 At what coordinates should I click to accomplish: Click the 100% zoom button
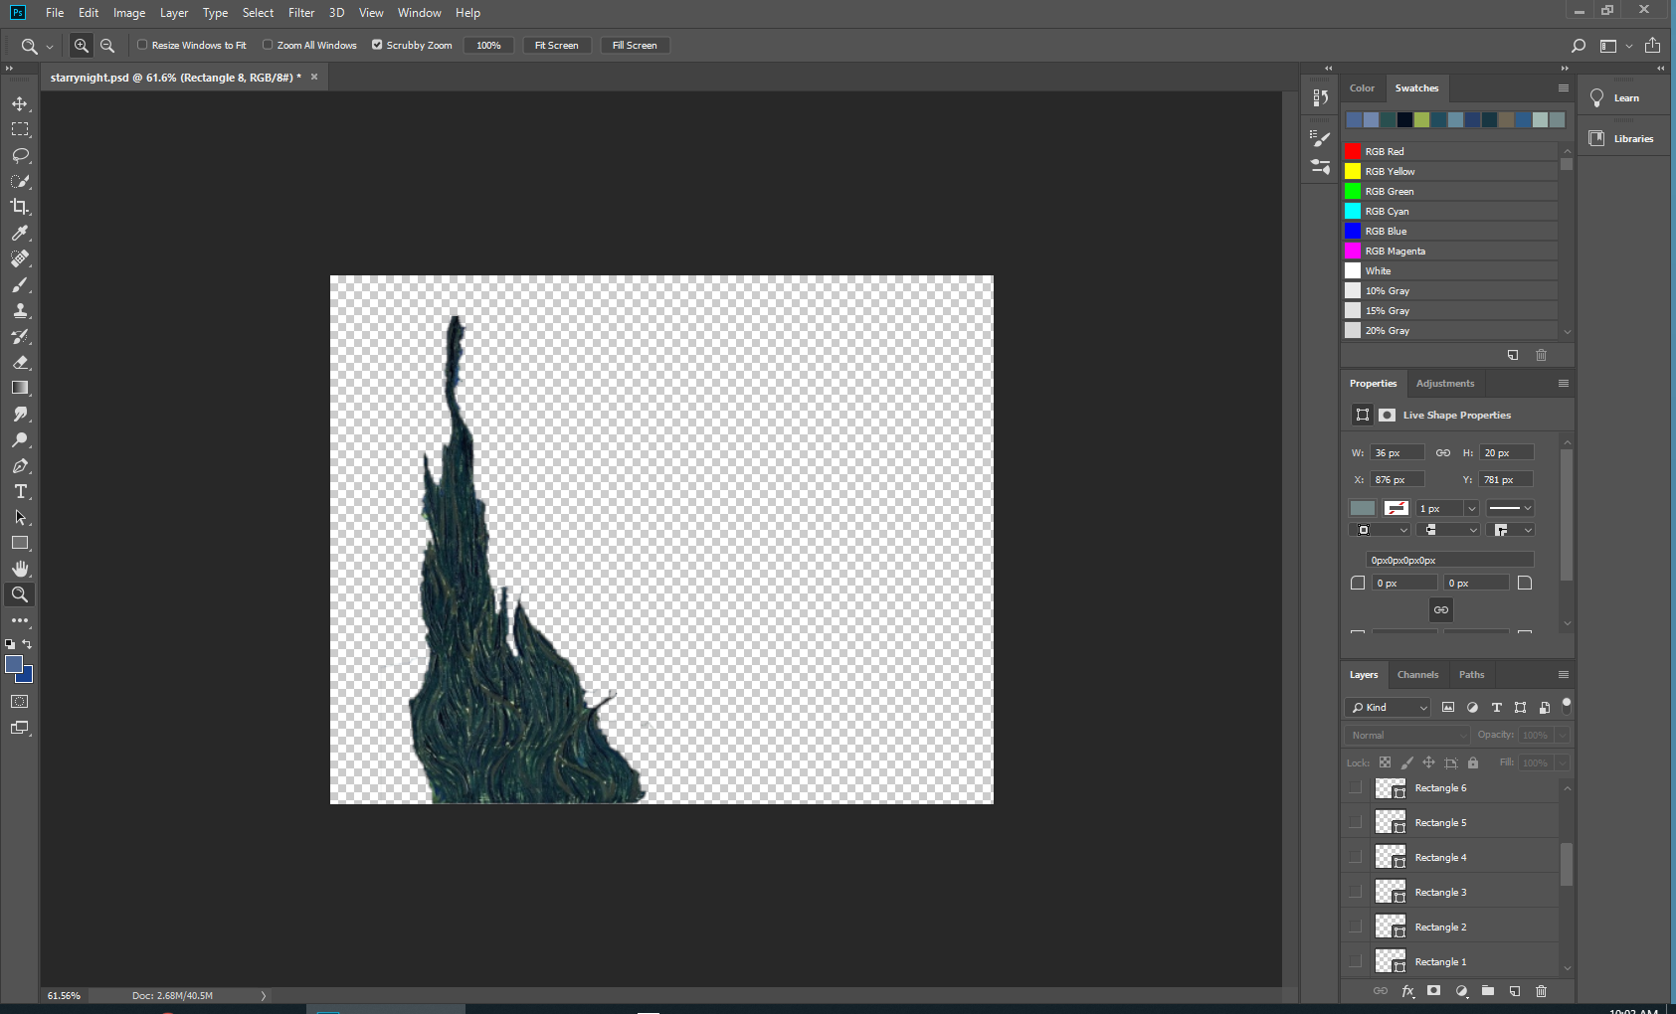tap(488, 46)
